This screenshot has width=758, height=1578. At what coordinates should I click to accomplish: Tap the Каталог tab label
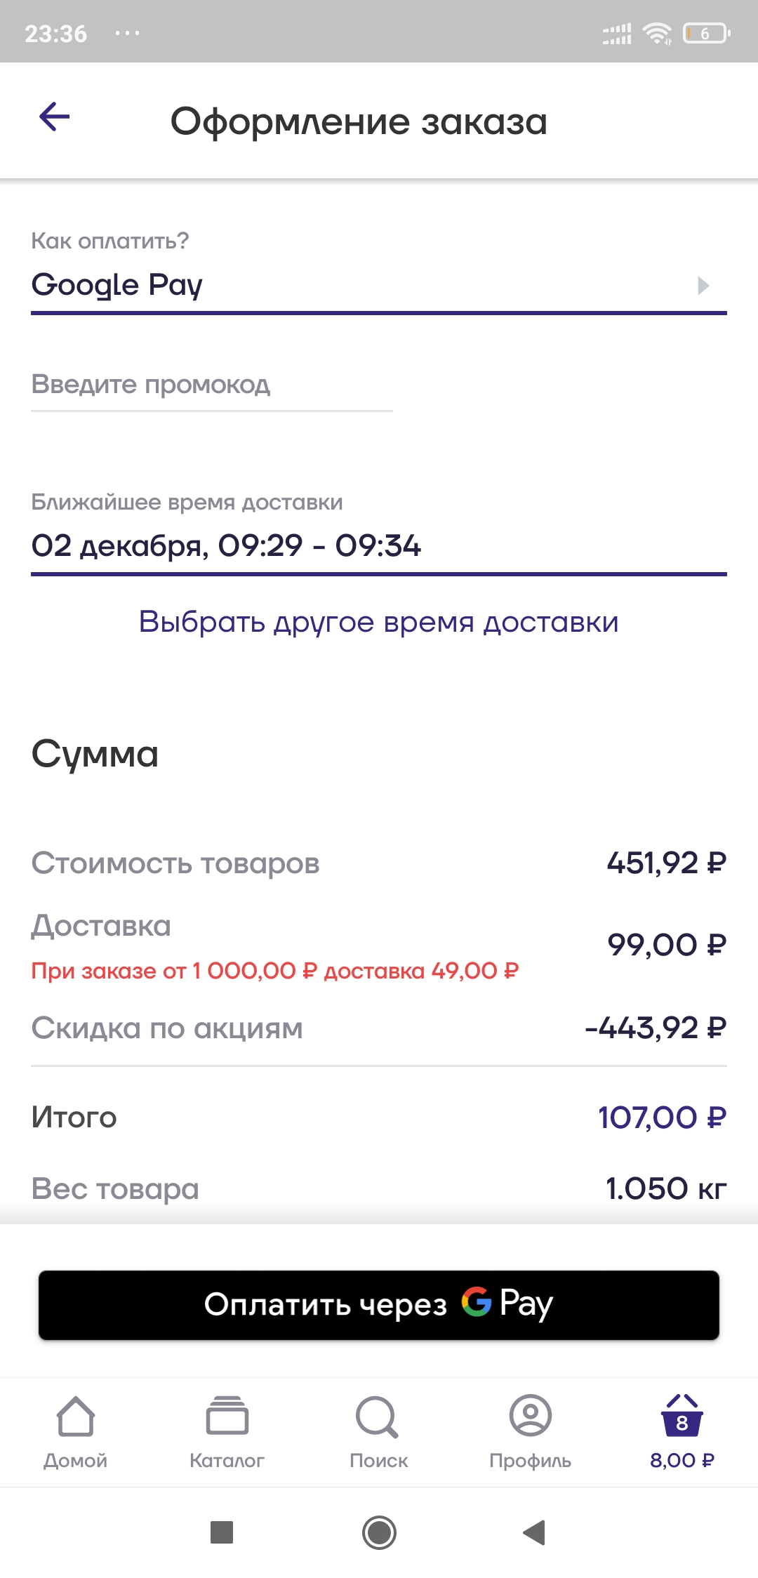(227, 1461)
